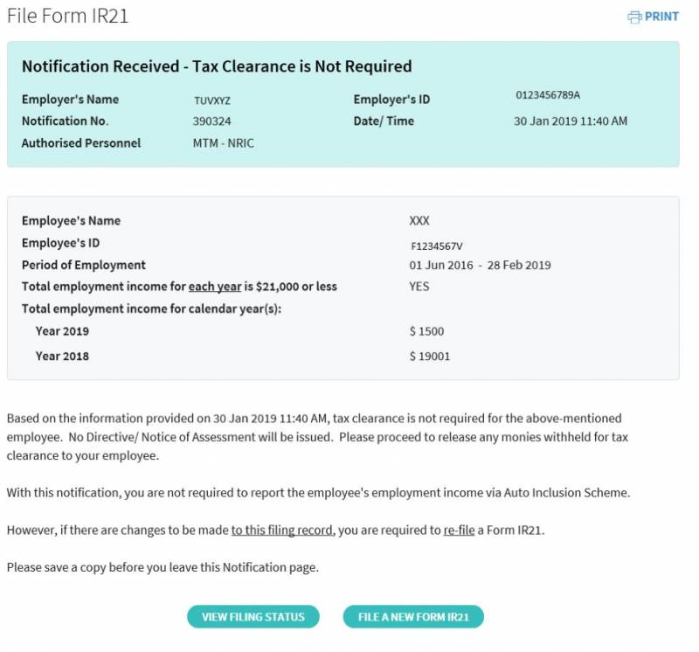Click Authorised Personnel value MTM - NRIC

223,143
